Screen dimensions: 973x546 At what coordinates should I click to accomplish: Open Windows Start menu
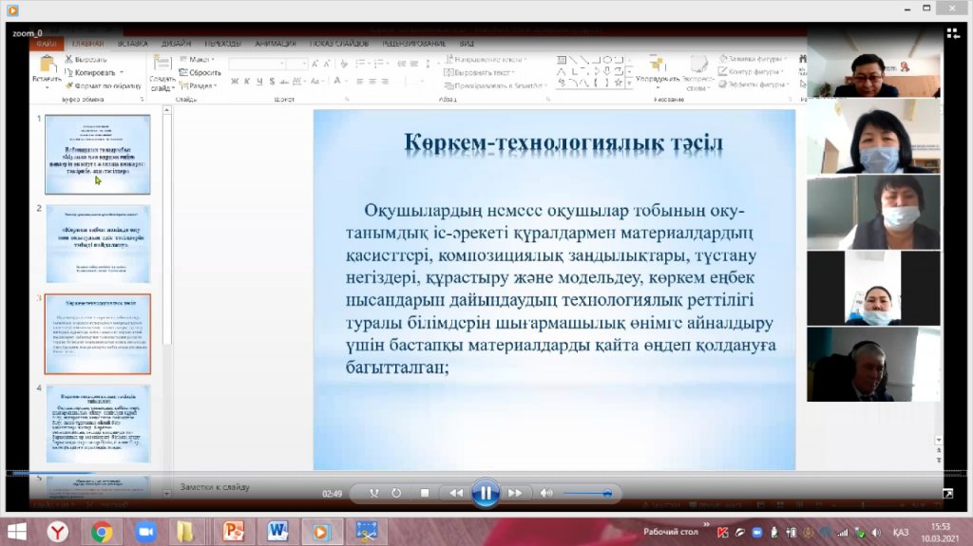tap(17, 532)
